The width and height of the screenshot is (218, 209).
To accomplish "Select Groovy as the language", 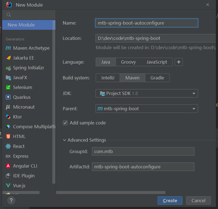I will [x=128, y=62].
